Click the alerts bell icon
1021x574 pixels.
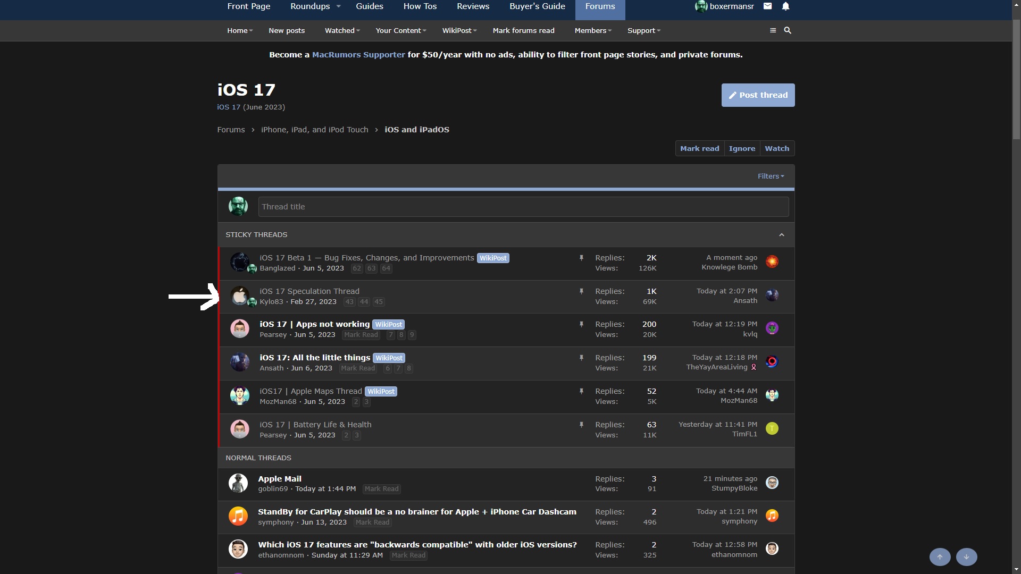[x=785, y=6]
